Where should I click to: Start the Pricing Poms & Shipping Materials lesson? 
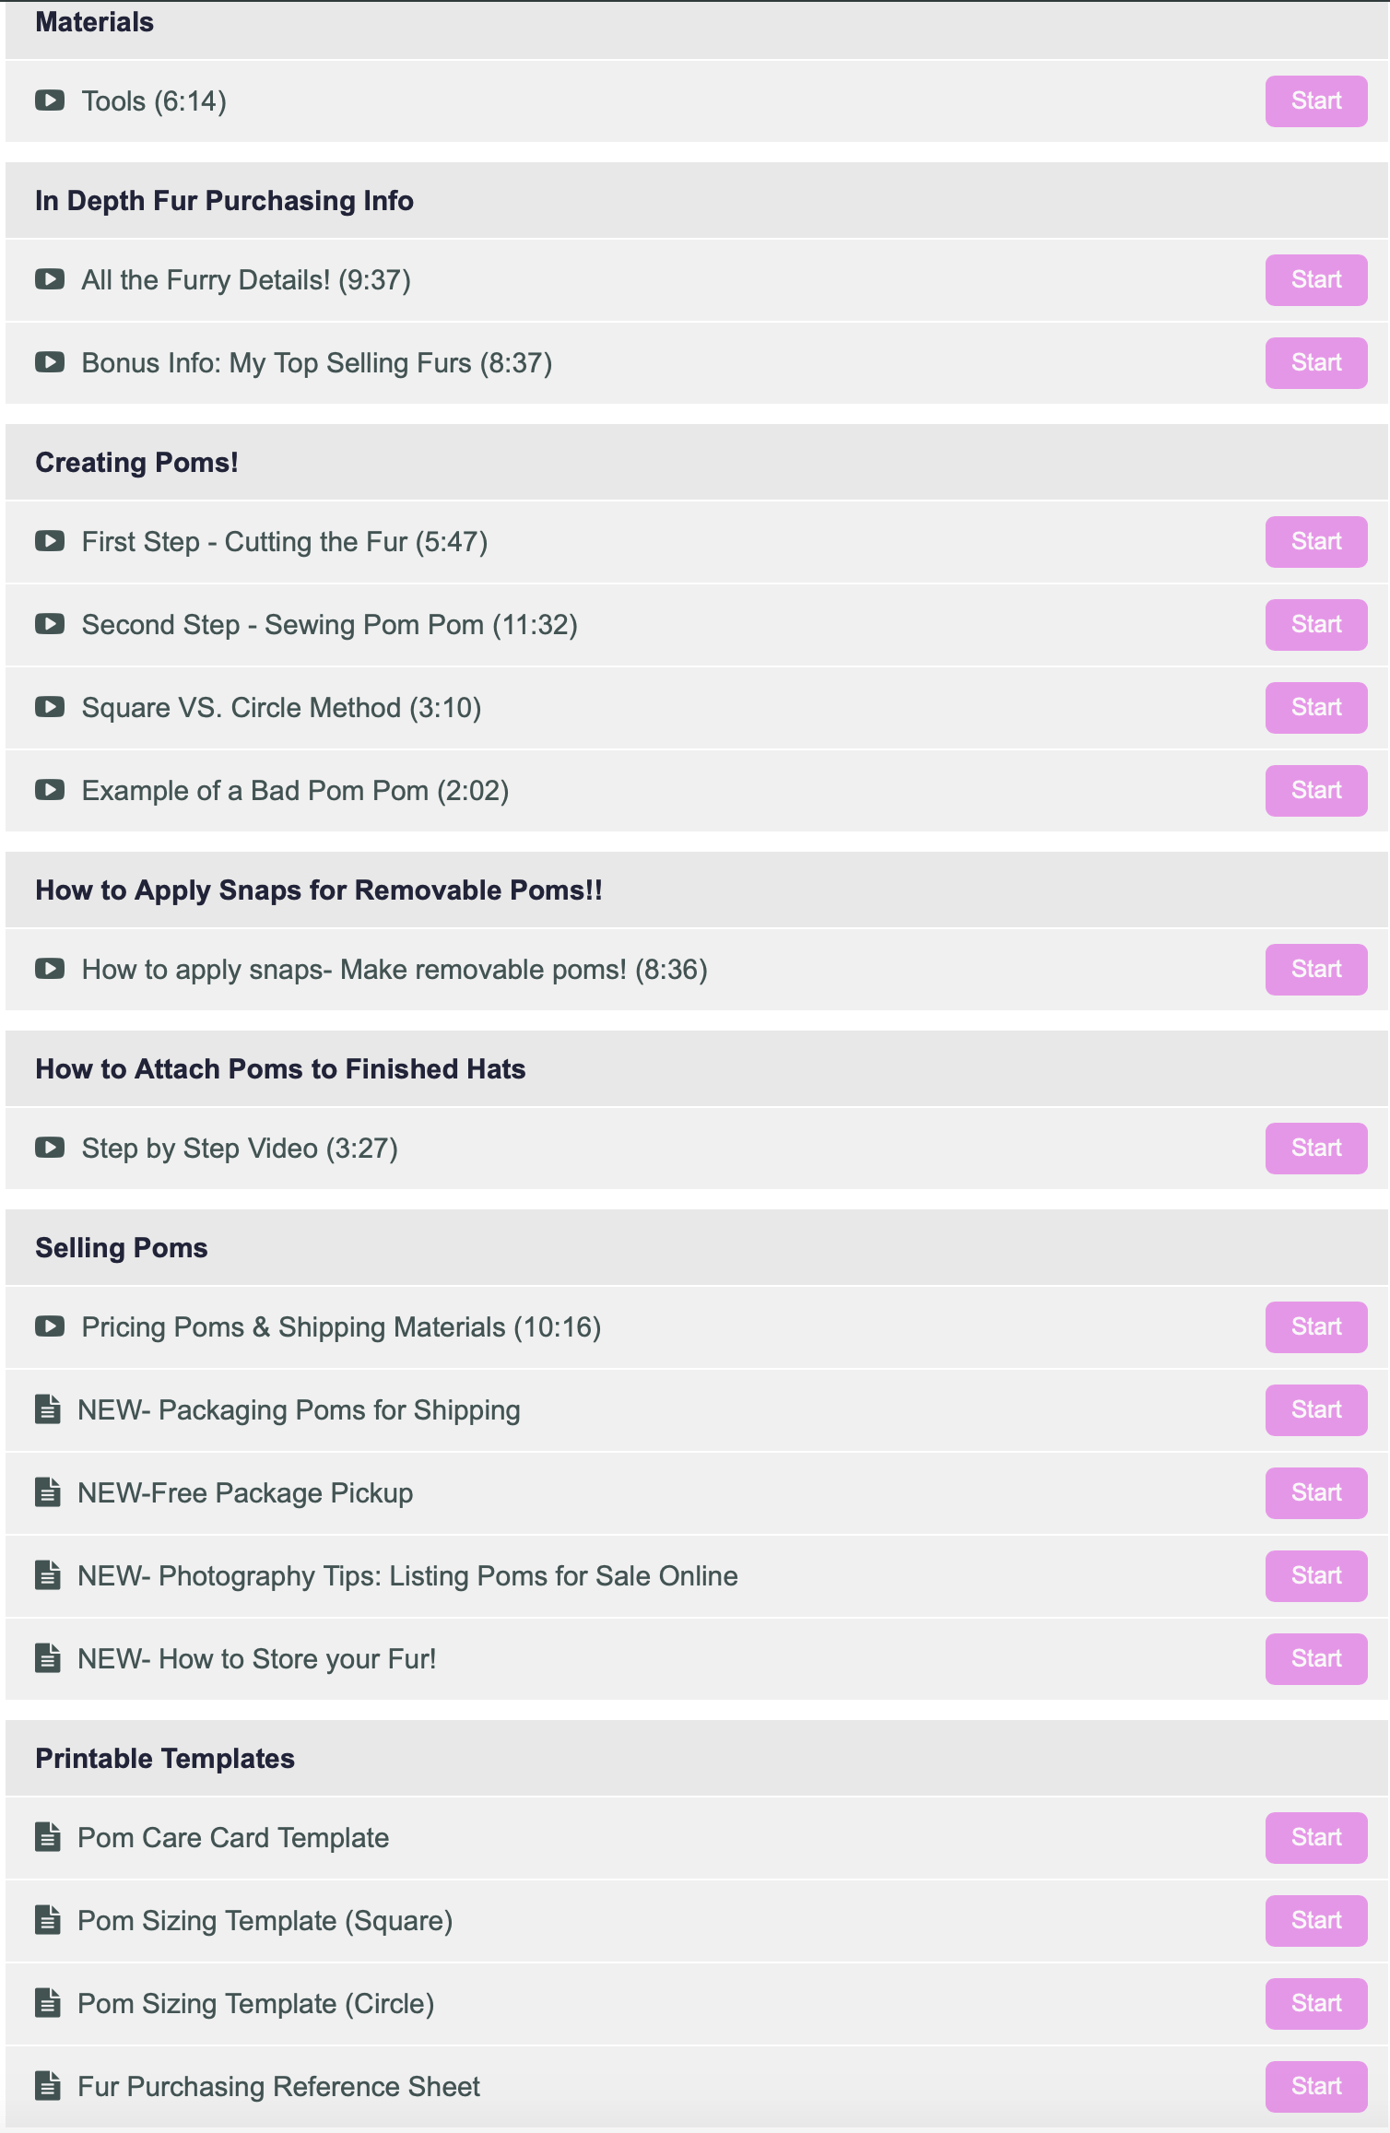[x=1315, y=1326]
